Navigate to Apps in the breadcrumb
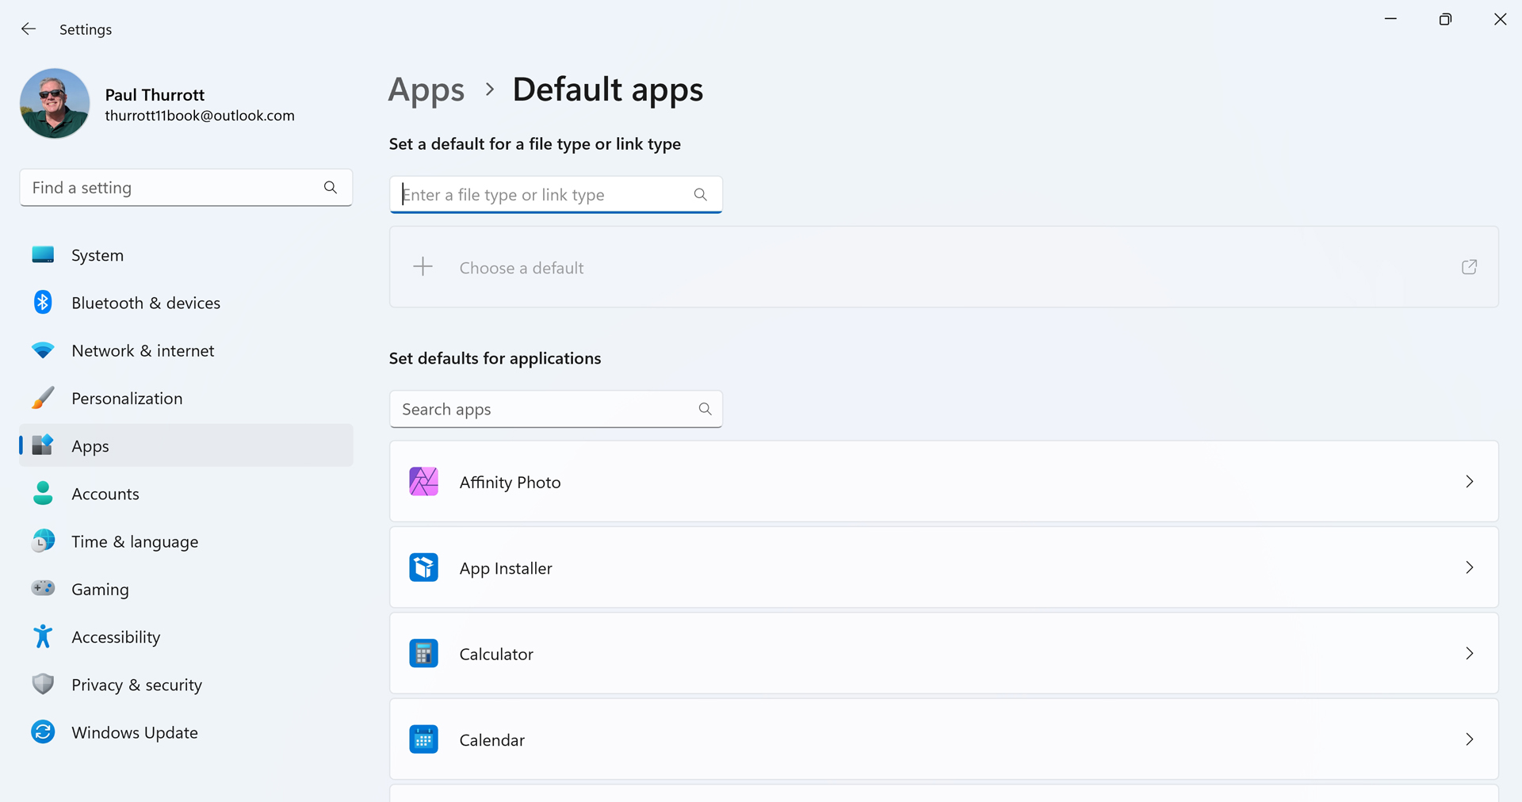This screenshot has height=802, width=1522. point(426,90)
